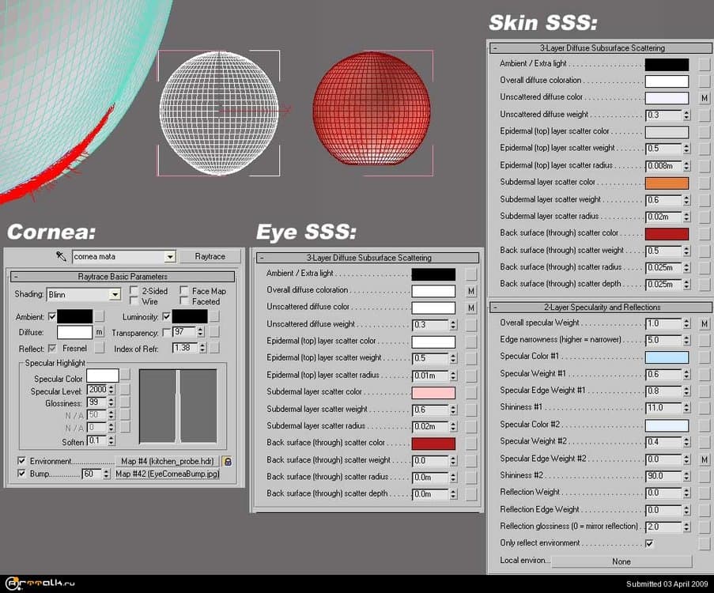Click the Raytrace material type button
The height and width of the screenshot is (593, 714).
(210, 256)
